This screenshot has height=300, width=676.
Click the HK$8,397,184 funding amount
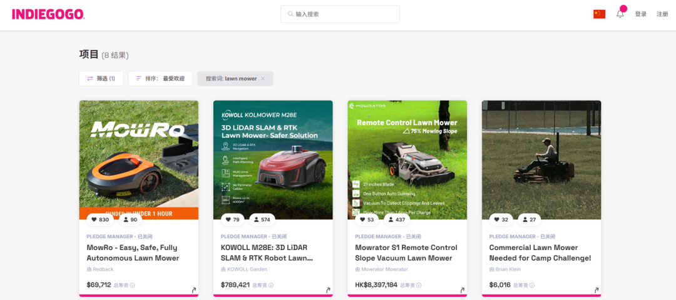(376, 284)
